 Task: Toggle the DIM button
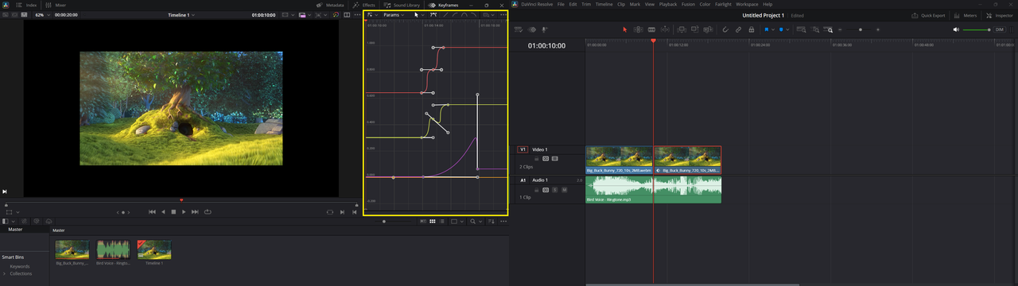pyautogui.click(x=1000, y=29)
